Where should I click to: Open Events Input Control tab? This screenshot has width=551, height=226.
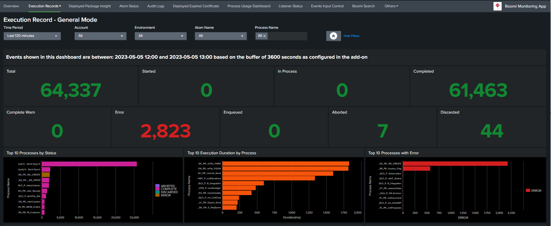coord(327,6)
